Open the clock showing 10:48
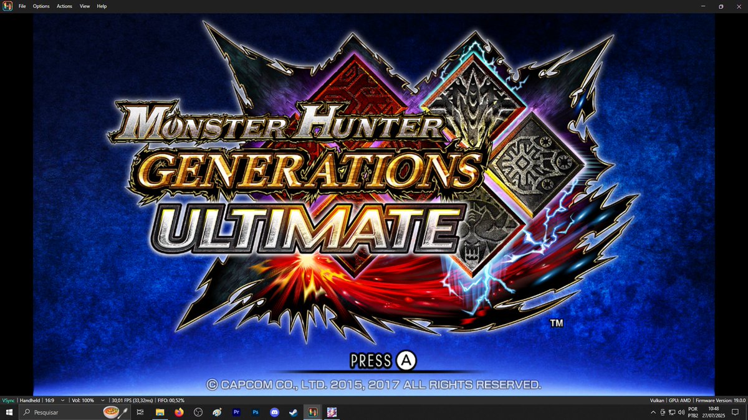Screen dimensions: 748x420 713,412
